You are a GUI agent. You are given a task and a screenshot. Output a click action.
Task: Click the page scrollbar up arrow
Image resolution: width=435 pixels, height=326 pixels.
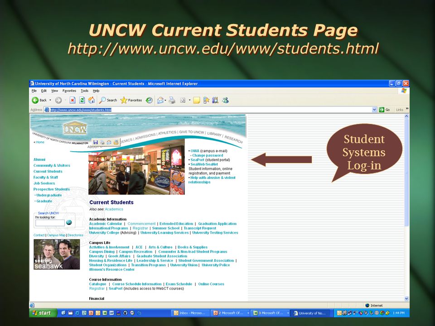[406, 116]
